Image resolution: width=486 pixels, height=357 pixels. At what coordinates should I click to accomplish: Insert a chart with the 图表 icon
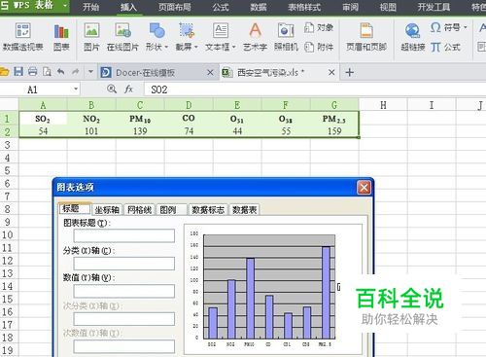(61, 37)
